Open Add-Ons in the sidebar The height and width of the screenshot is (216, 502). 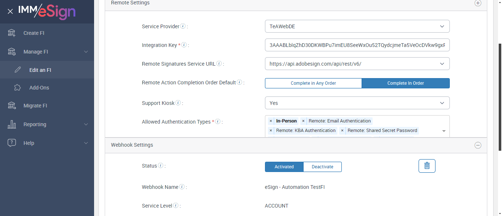[x=39, y=88]
